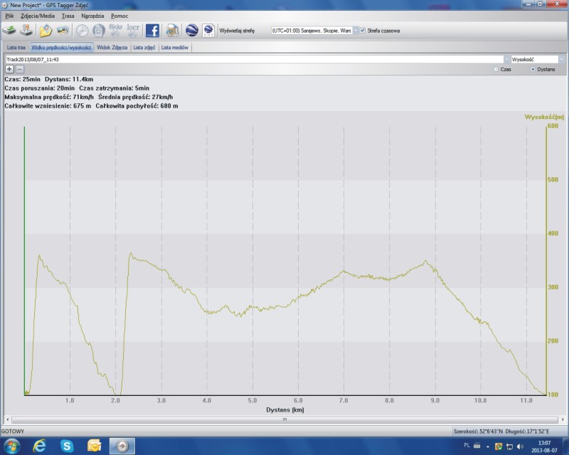The height and width of the screenshot is (455, 569).
Task: Click the scrollbar left arrow
Action: tap(8, 419)
